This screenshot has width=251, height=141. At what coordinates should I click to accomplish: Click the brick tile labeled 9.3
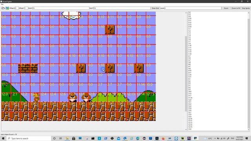coord(35,69)
